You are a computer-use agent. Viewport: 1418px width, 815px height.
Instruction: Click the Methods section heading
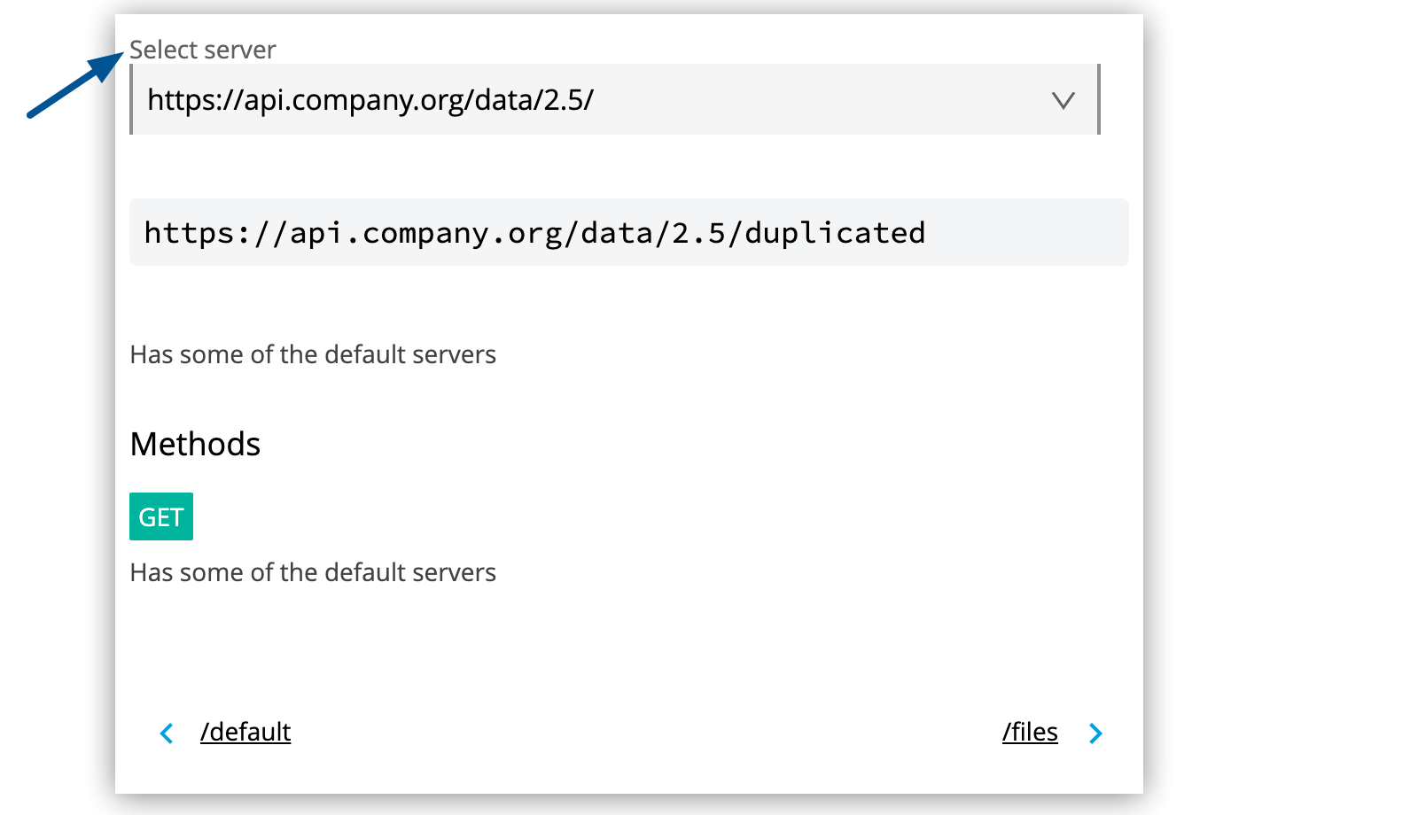tap(195, 444)
